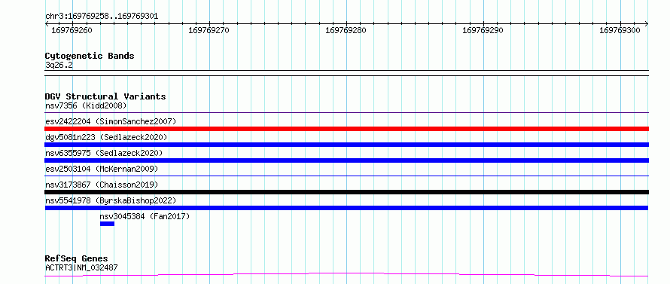Viewport: 670px width, 284px height.
Task: Click the red esv2422204 variant bar
Action: tap(347, 129)
